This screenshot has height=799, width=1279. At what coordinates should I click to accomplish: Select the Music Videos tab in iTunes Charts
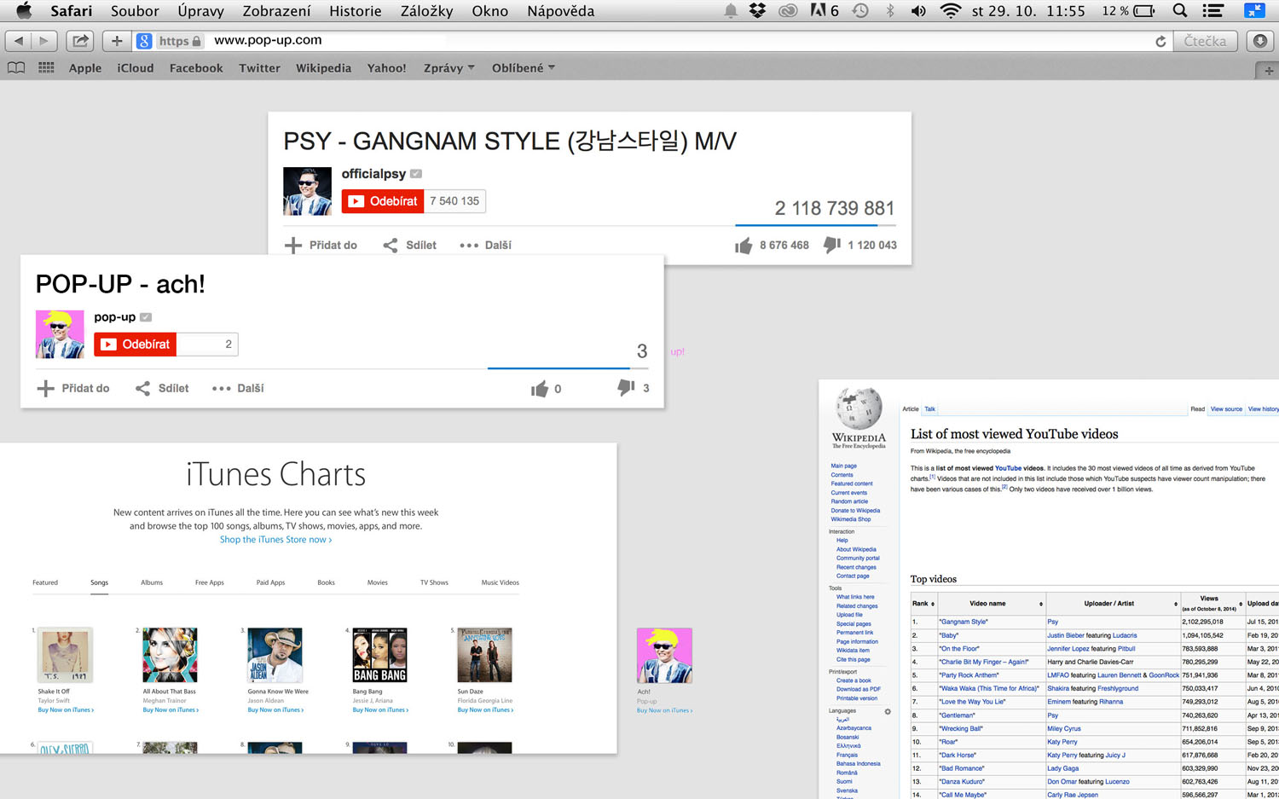(x=501, y=582)
